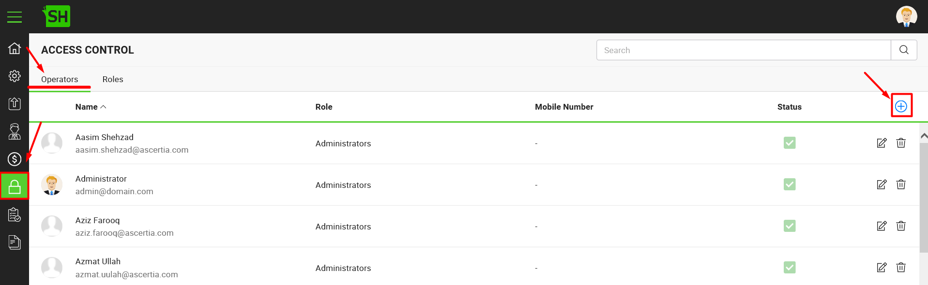Edit operator Aasim Shehzad
The width and height of the screenshot is (928, 285).
click(x=882, y=143)
